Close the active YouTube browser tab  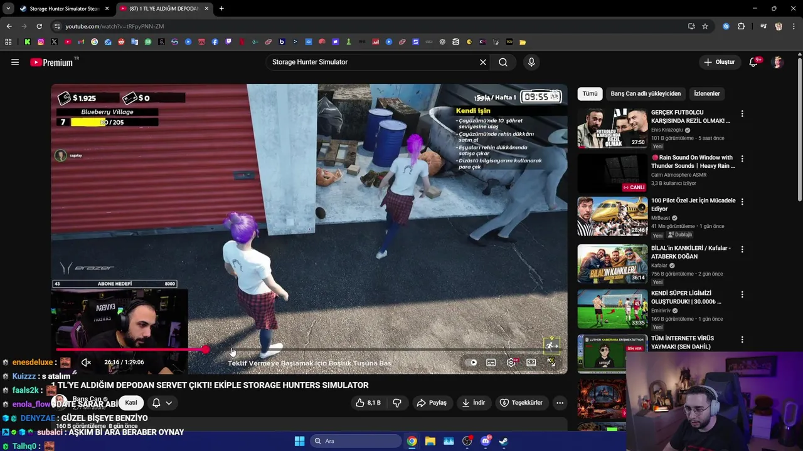pyautogui.click(x=206, y=9)
